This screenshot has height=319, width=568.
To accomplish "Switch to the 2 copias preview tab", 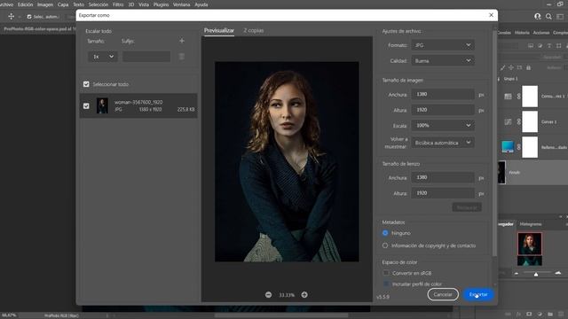I will click(254, 30).
